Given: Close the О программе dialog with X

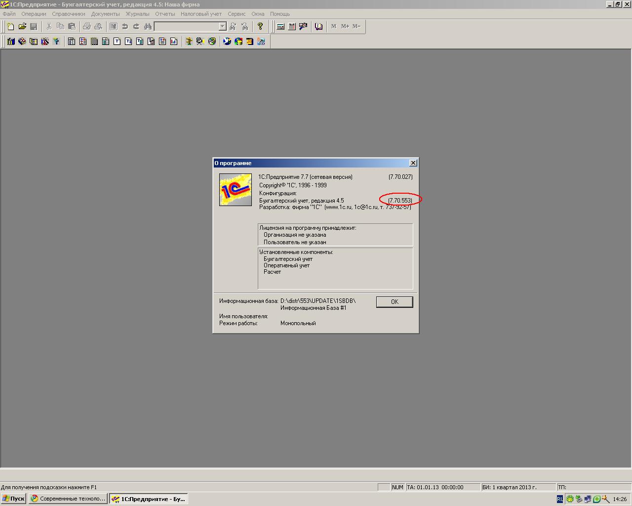Looking at the screenshot, I should tap(413, 163).
